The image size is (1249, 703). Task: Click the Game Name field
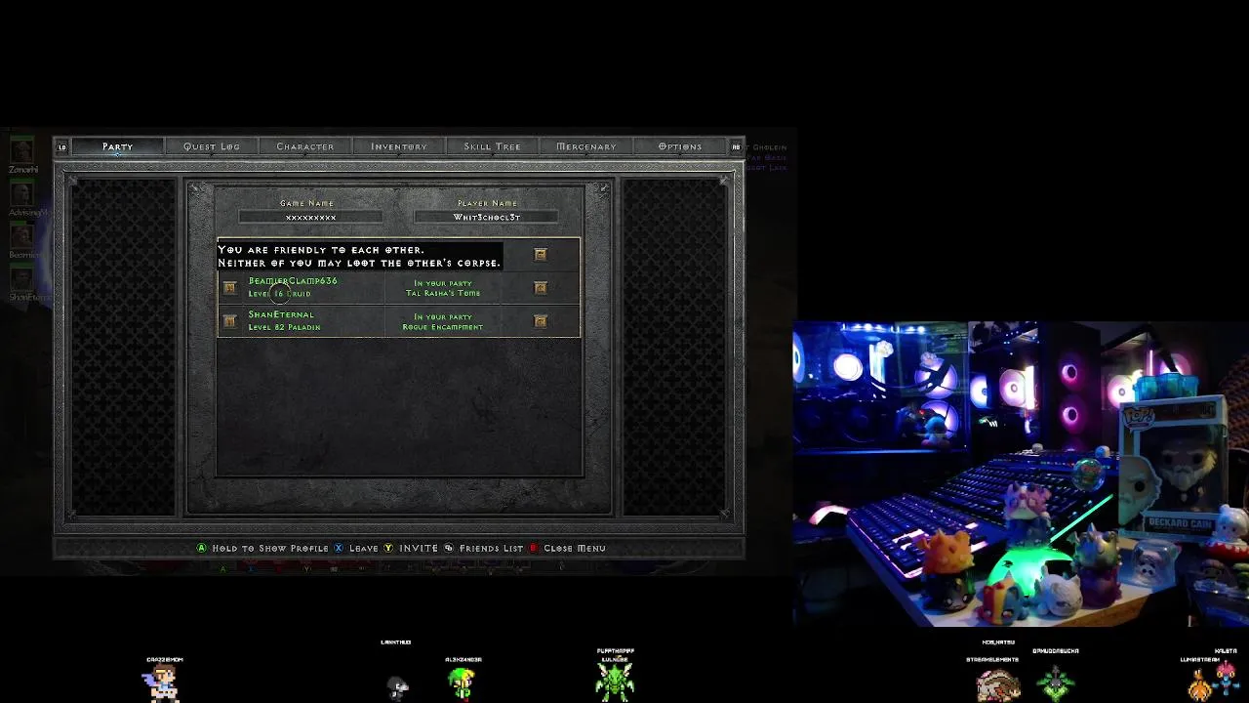[x=310, y=217]
